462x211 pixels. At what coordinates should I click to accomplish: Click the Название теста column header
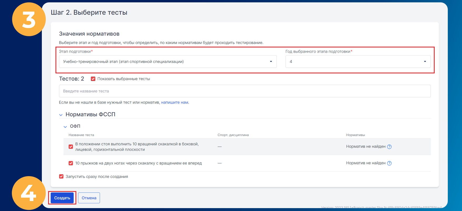[x=81, y=135]
